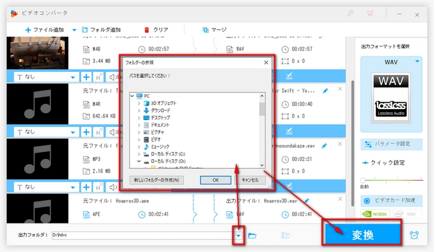Expand the 3D オブジェクト tree node
Screen dimensions: 434x252
coord(139,103)
